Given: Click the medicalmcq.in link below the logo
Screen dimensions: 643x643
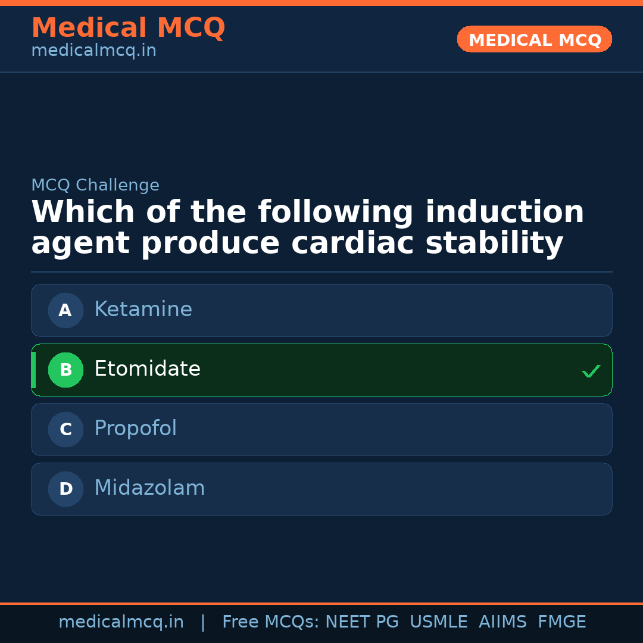Looking at the screenshot, I should (x=93, y=50).
